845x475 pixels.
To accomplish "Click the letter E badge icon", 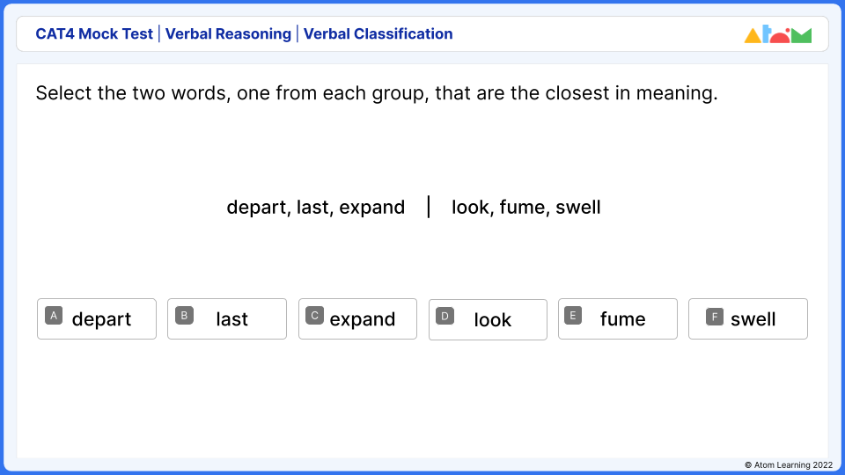I will (x=573, y=315).
